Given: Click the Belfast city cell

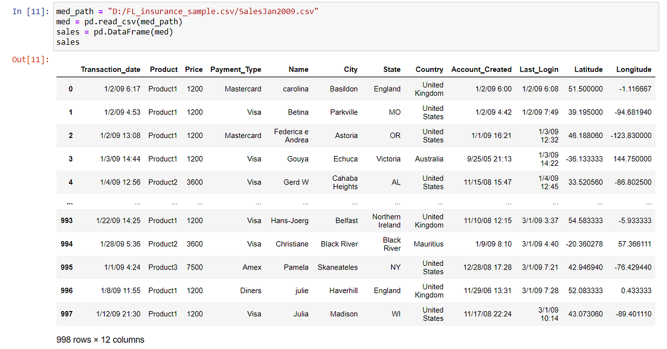Looking at the screenshot, I should point(346,221).
